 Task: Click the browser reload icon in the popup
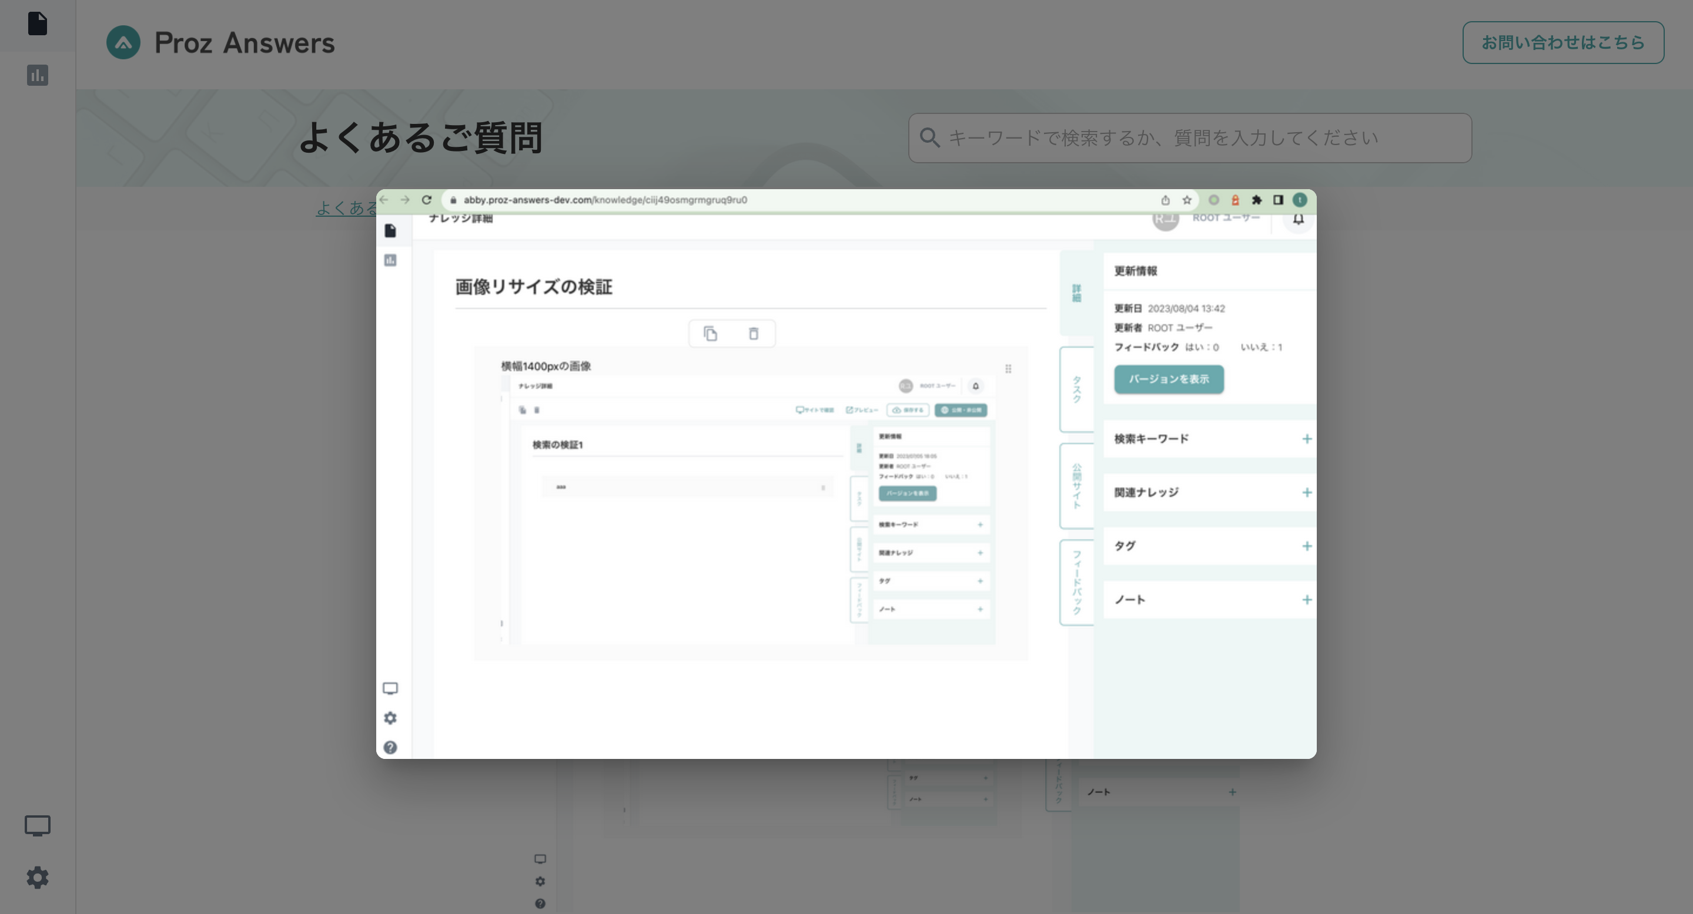coord(427,200)
